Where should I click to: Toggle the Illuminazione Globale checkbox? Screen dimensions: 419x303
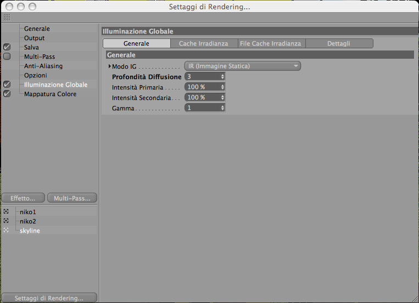[7, 85]
